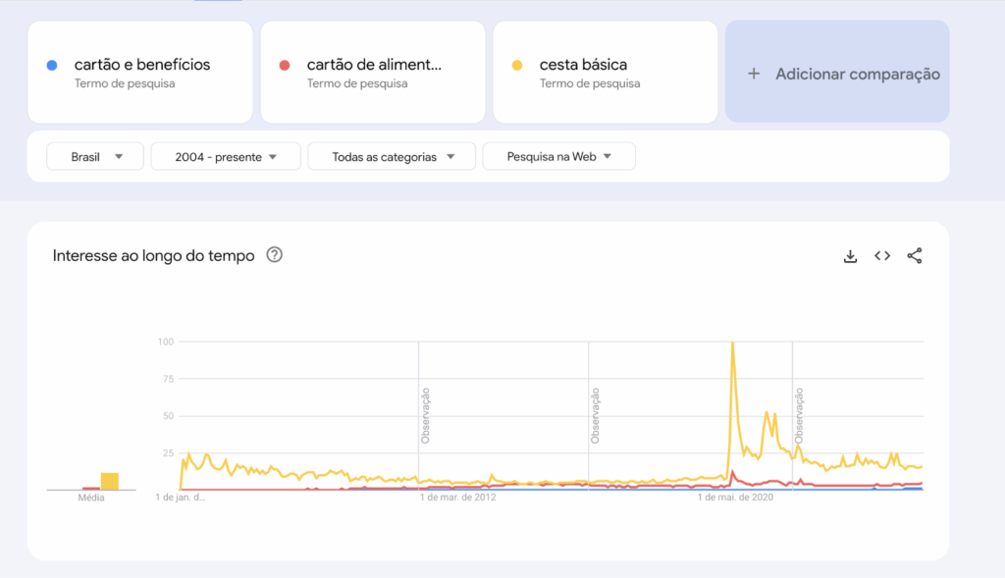Click the middle Observação marker on chart
1005x578 pixels.
tap(596, 415)
